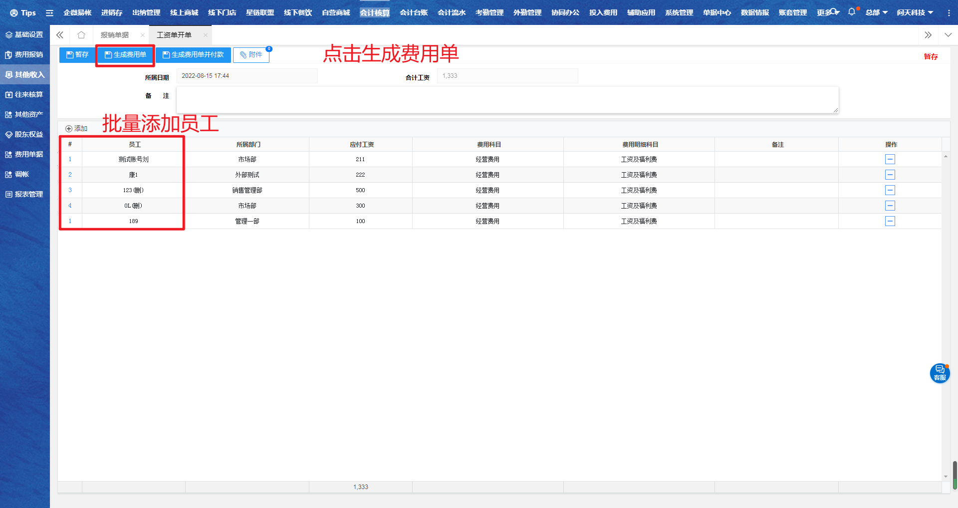Click the minus icon for 管理一部 row

pos(890,221)
